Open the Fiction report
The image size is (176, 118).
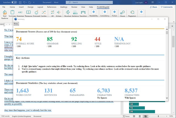(114, 13)
